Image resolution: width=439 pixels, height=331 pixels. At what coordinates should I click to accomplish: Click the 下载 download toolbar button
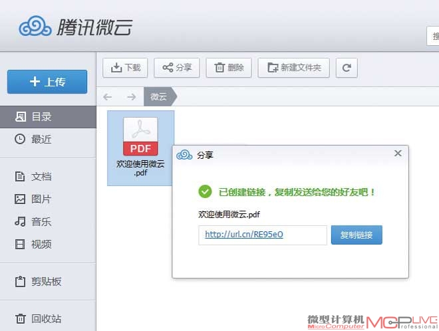(x=125, y=68)
